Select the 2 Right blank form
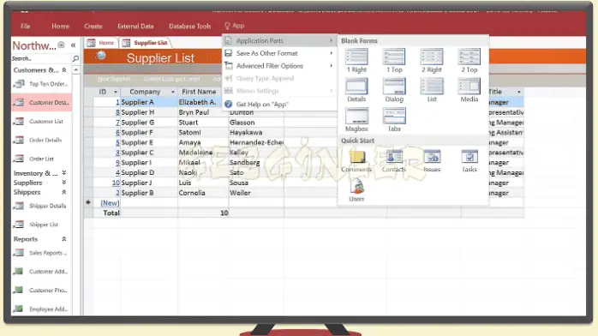598x336 pixels. [431, 60]
